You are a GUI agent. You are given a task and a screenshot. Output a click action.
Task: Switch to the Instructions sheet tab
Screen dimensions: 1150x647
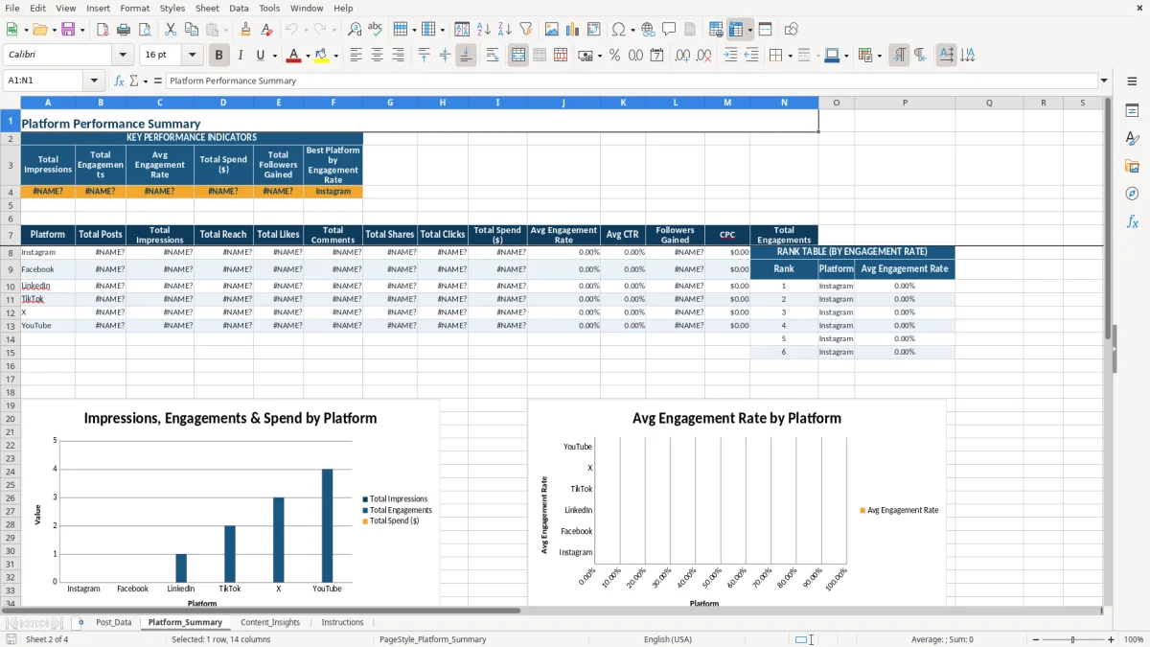point(342,622)
